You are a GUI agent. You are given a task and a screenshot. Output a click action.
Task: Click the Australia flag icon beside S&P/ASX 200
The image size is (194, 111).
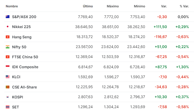coord(8,17)
